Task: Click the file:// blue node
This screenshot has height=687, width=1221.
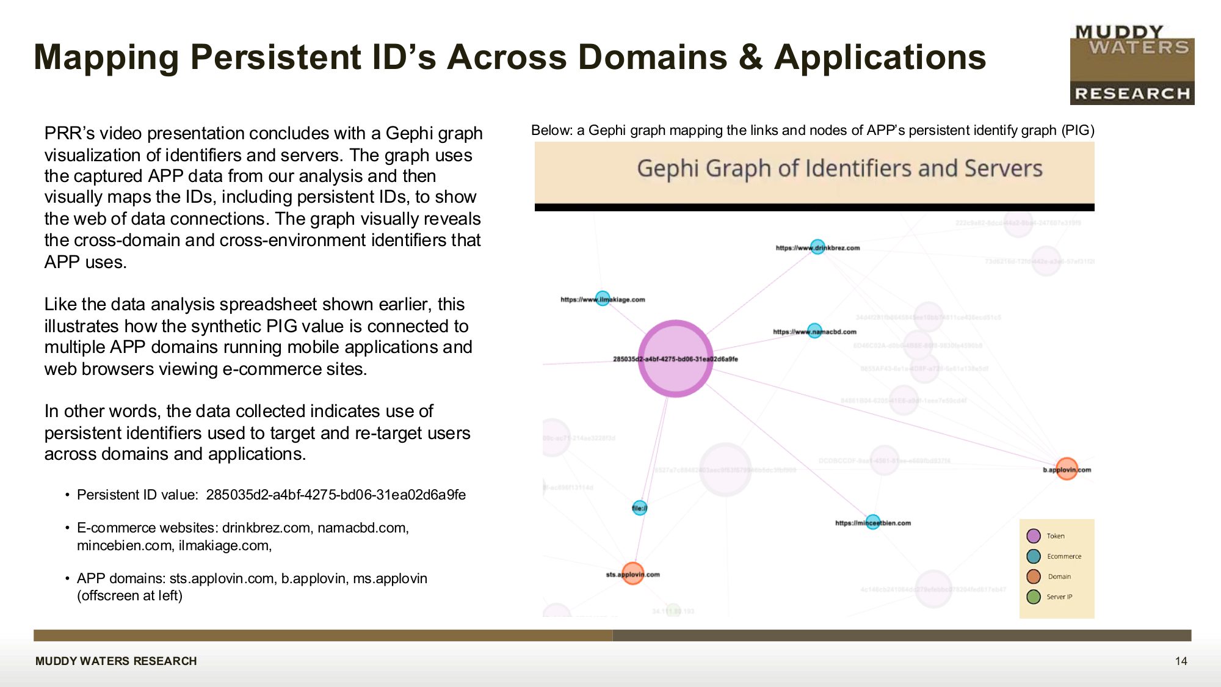Action: 639,507
